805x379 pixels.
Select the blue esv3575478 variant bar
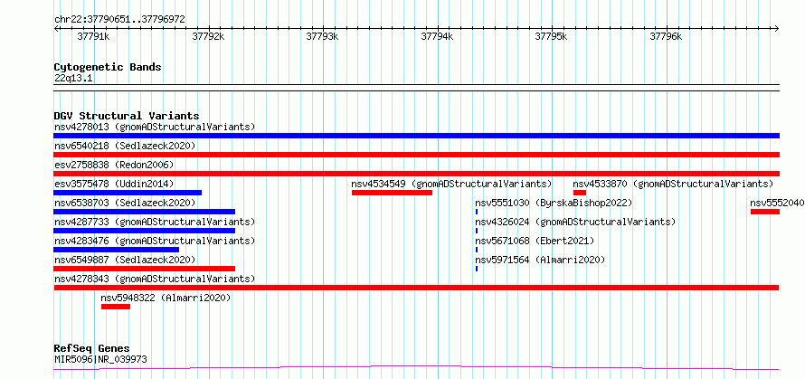[x=128, y=193]
